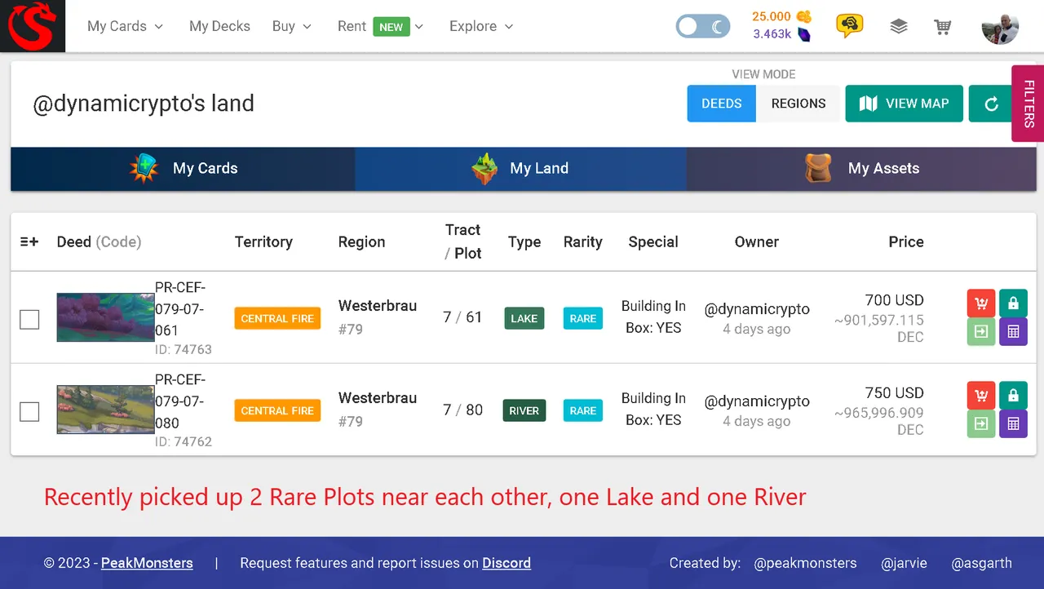Open My Decks in the top navigation
The image size is (1044, 589).
tap(219, 26)
